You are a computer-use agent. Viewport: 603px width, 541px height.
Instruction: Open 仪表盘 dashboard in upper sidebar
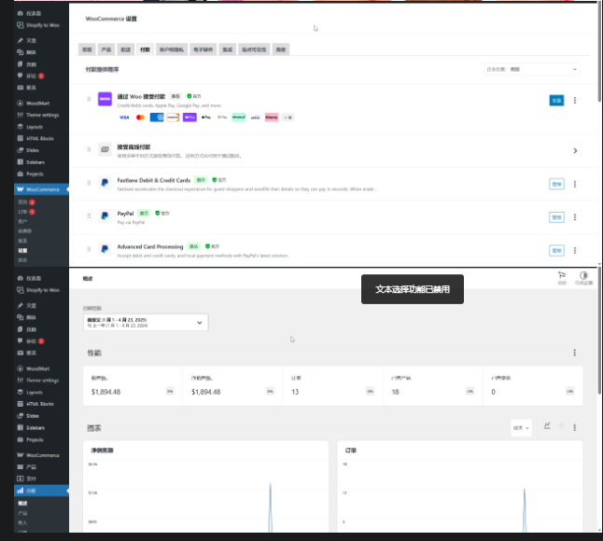29,13
